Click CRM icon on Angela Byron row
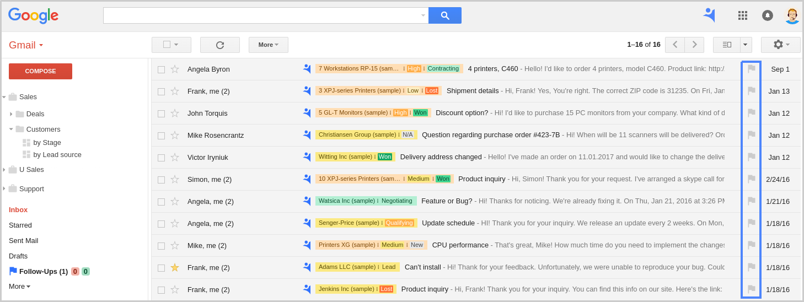The width and height of the screenshot is (804, 302). pos(307,69)
